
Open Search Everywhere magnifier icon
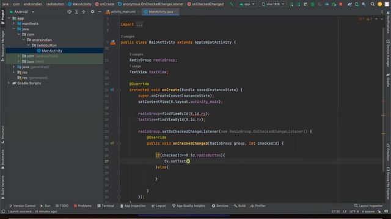[373, 4]
